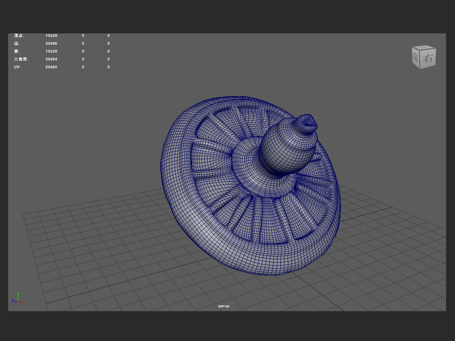Click the 右 (right) face of the view cube

coord(428,59)
